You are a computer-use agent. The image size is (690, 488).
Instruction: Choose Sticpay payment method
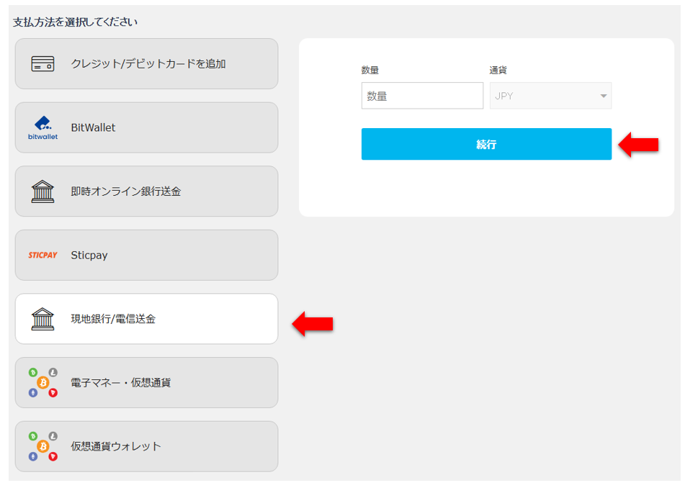(x=146, y=255)
